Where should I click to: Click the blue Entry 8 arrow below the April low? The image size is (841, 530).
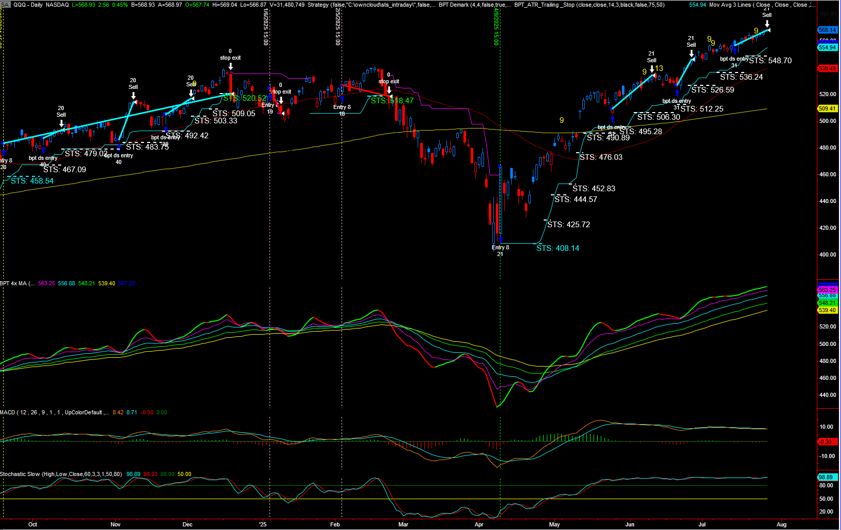pyautogui.click(x=500, y=239)
